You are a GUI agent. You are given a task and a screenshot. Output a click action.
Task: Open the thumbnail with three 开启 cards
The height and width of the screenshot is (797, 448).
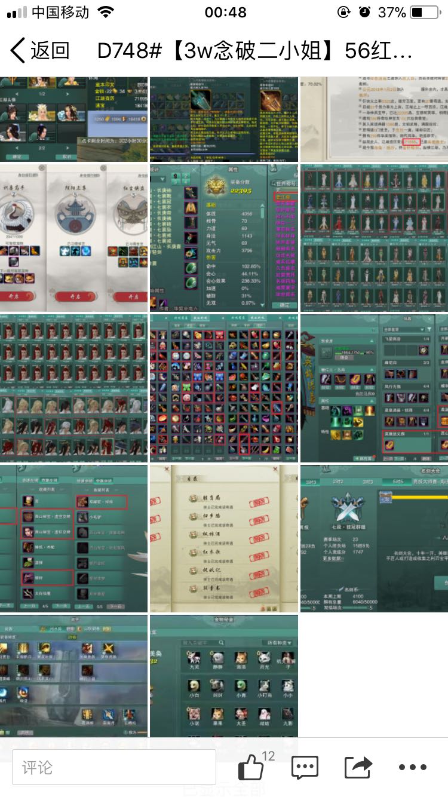[x=73, y=238]
